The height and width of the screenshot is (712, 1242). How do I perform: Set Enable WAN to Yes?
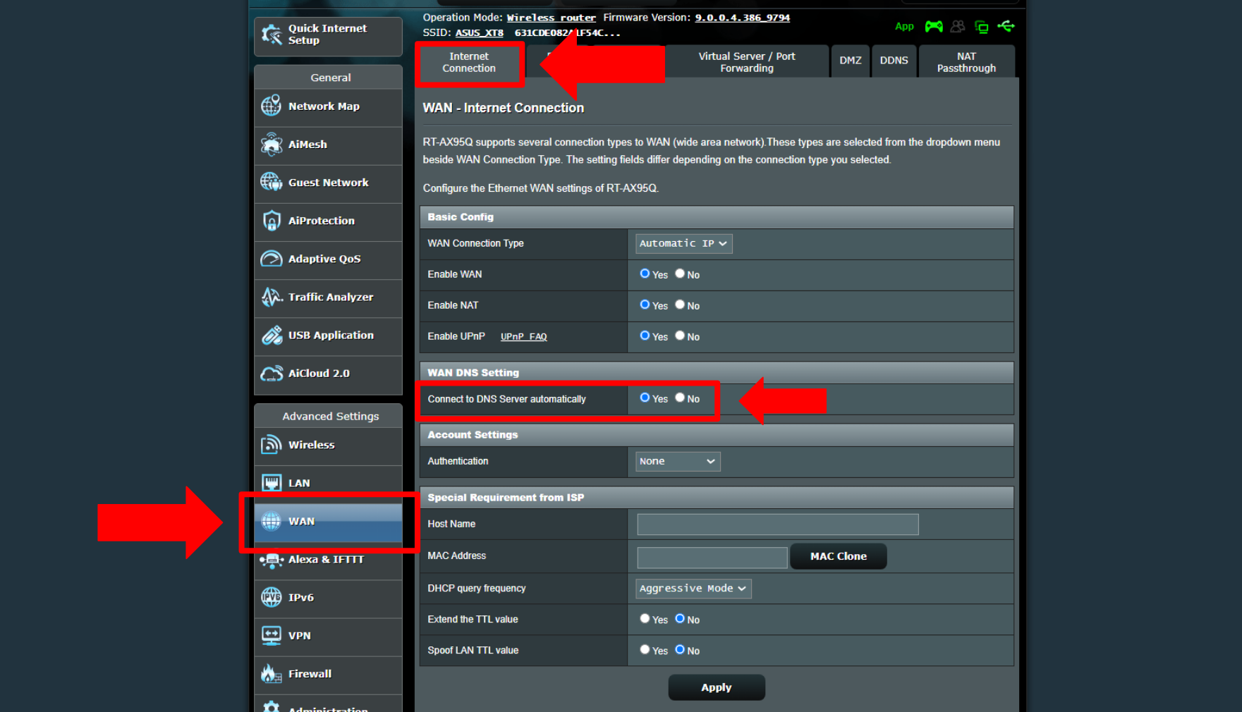[645, 274]
